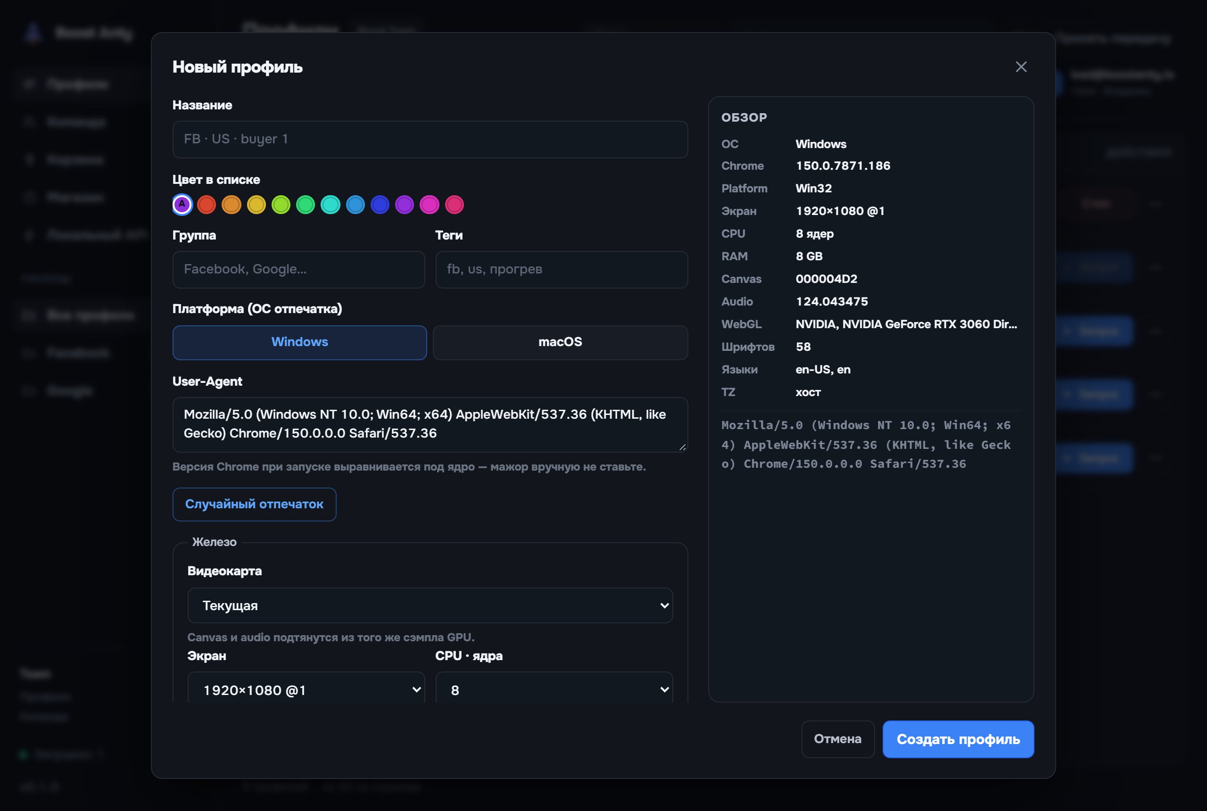
Task: Select Windows platform option
Action: tap(299, 342)
